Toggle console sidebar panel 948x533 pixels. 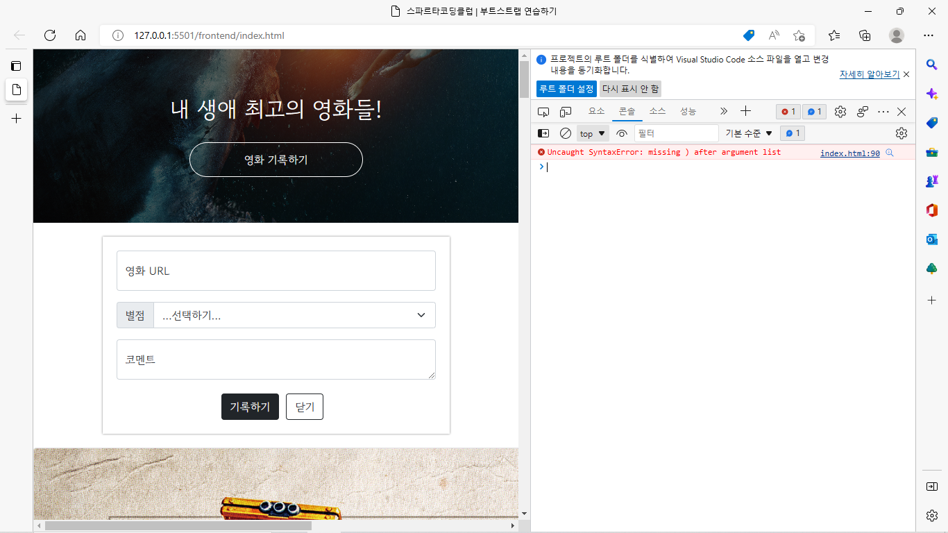pyautogui.click(x=544, y=133)
